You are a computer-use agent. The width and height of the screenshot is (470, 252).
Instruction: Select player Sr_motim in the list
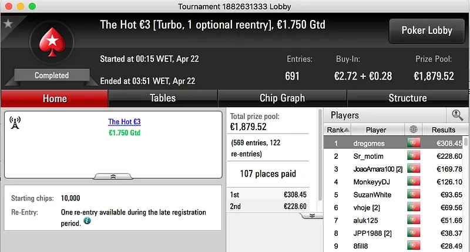(368, 156)
